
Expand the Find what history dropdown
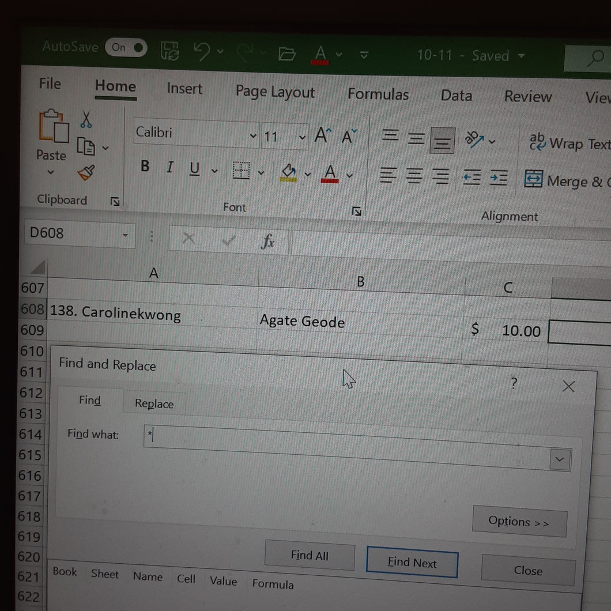coord(560,460)
